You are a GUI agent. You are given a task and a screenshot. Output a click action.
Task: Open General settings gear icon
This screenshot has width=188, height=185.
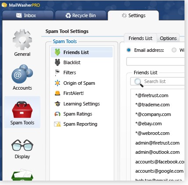tap(22, 40)
